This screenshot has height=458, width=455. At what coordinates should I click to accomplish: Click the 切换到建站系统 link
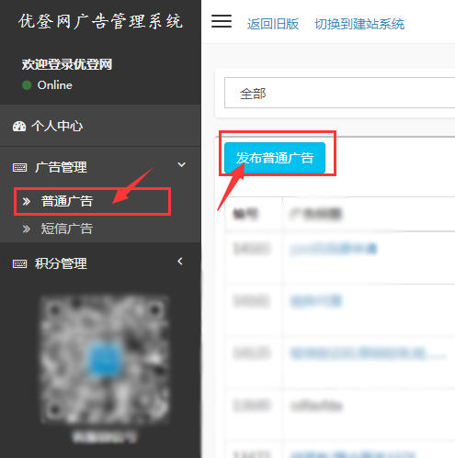359,24
